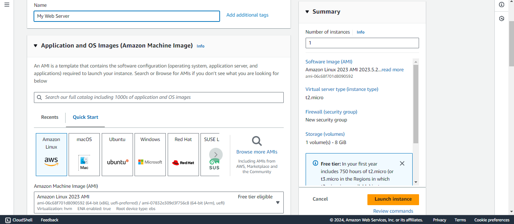Collapse the Application and OS Images section
Screen dimensions: 514x224
coord(35,46)
